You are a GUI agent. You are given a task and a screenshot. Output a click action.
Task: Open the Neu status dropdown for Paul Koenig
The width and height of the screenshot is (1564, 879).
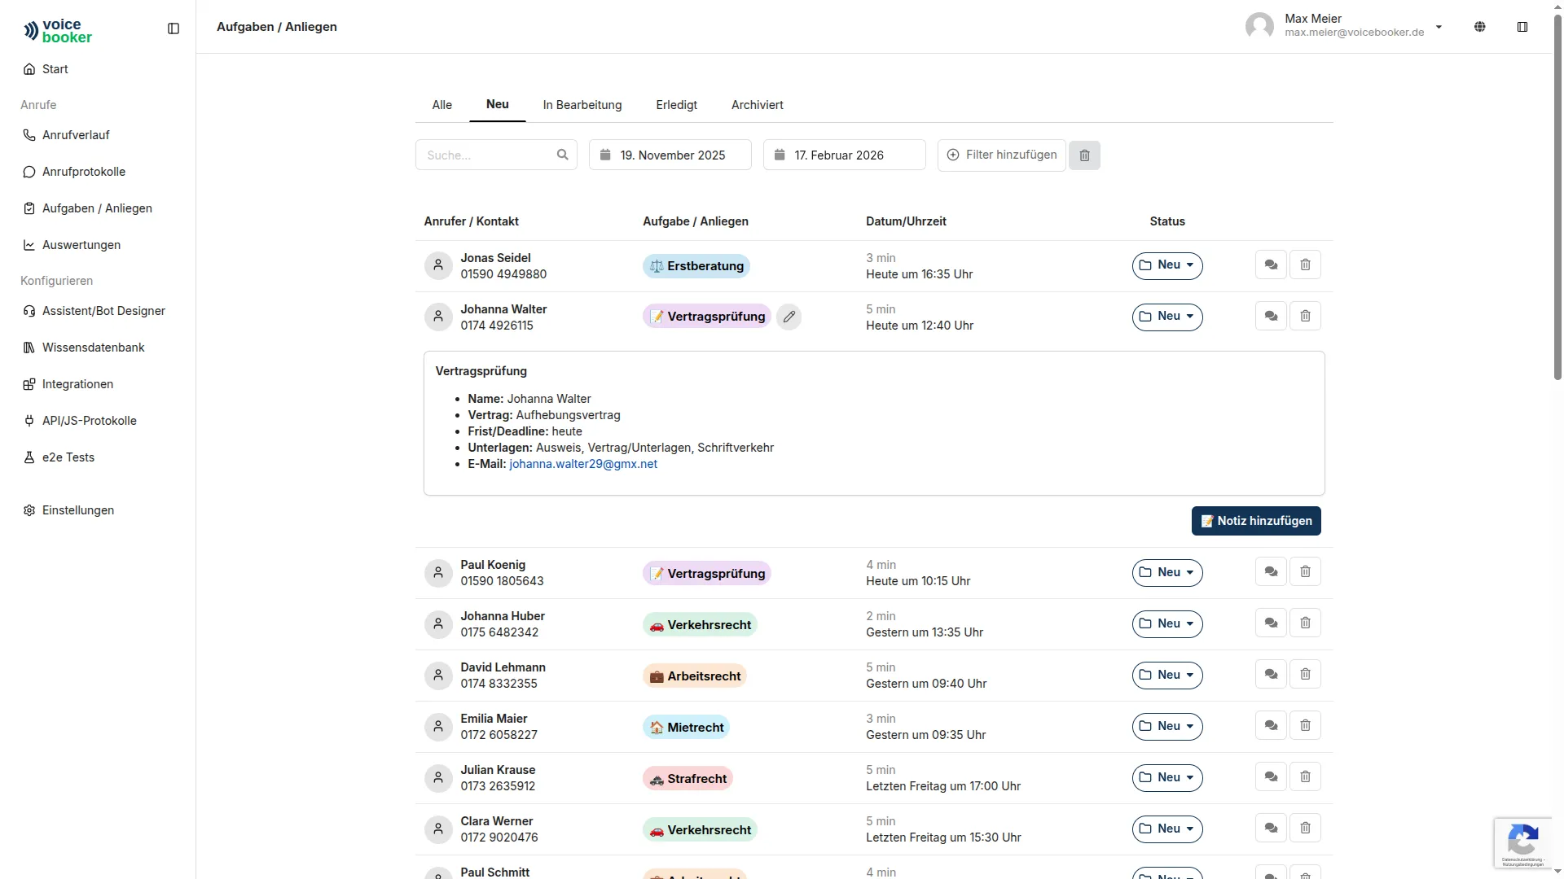[1167, 572]
